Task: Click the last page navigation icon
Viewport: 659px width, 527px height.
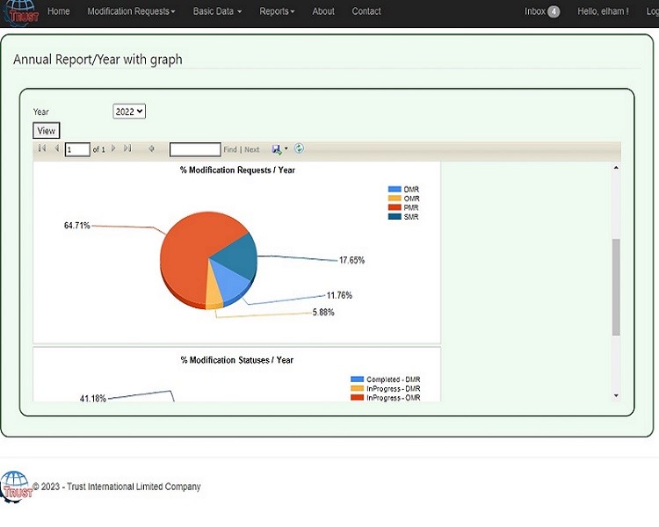Action: tap(127, 149)
